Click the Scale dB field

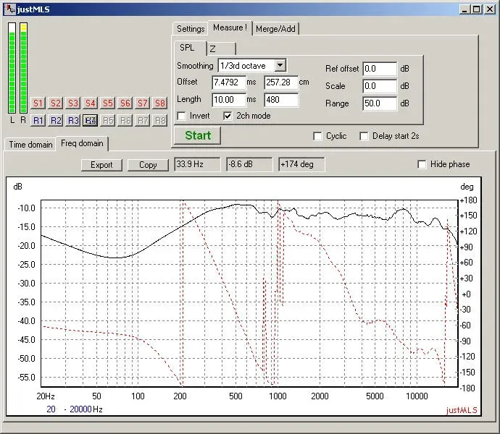pos(380,86)
